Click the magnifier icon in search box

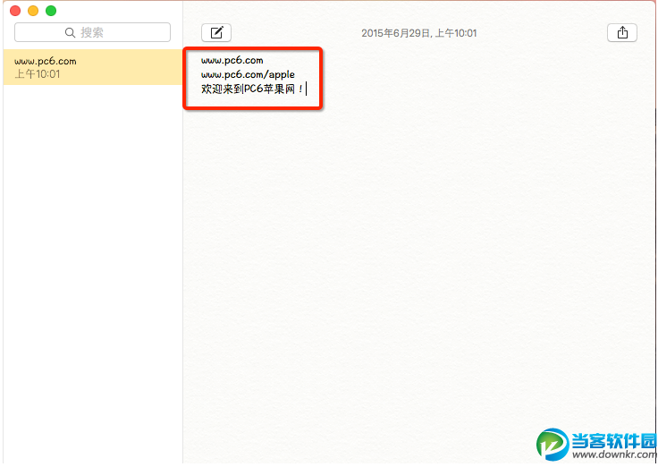click(70, 33)
